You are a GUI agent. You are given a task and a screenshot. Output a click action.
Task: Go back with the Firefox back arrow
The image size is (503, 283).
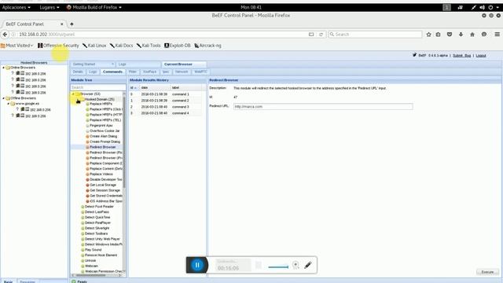pos(5,35)
